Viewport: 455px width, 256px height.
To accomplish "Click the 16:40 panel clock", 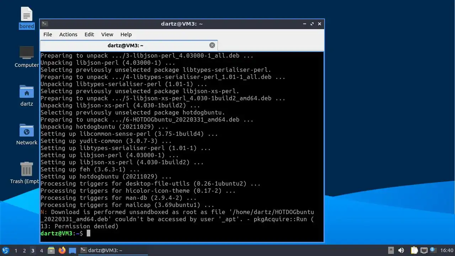I will (447, 250).
